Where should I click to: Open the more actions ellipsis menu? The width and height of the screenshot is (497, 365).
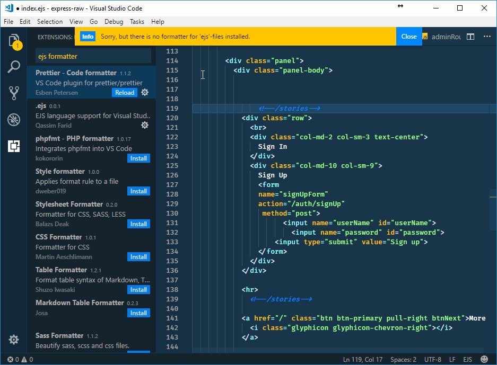487,37
